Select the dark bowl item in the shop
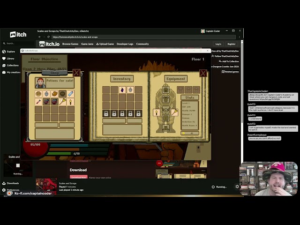The height and width of the screenshot is (225, 300). pos(62,94)
